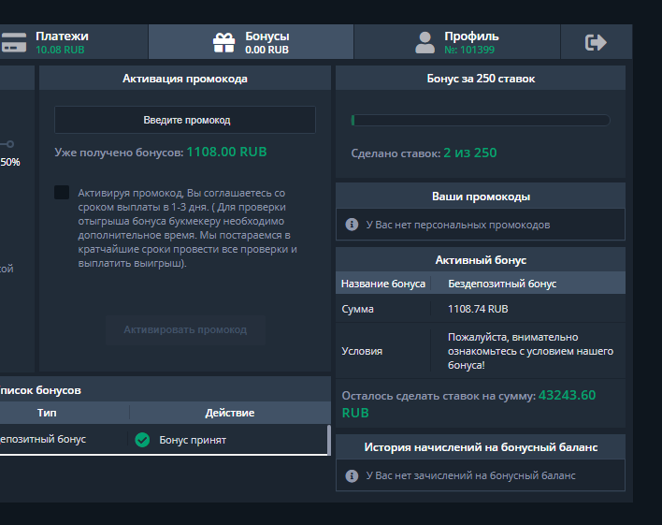
Task: Click the 2 из 250 bets counter
Action: point(470,153)
